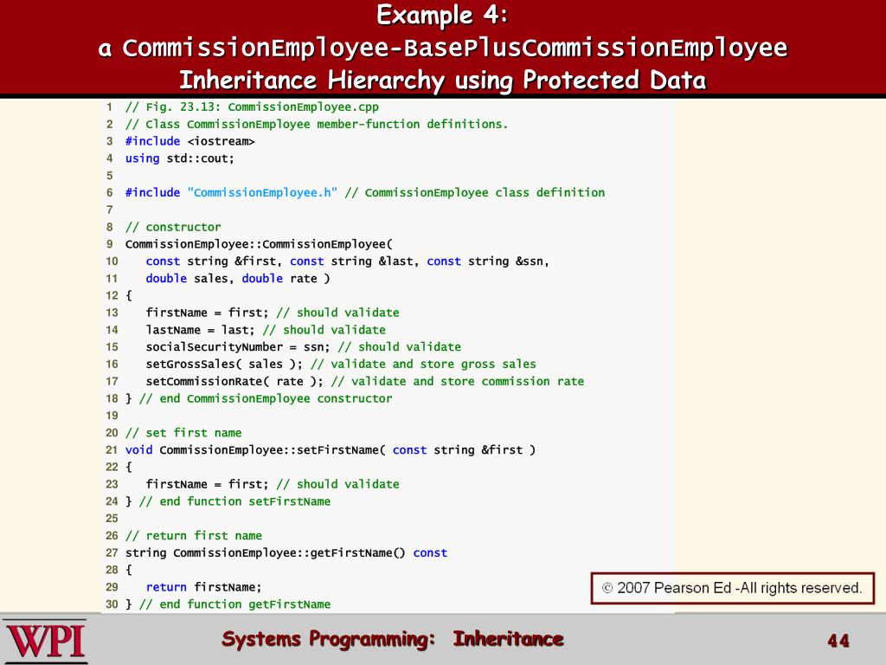Click the comment "// end CommissionEmployee constructor"
This screenshot has width=886, height=665.
pyautogui.click(x=266, y=398)
